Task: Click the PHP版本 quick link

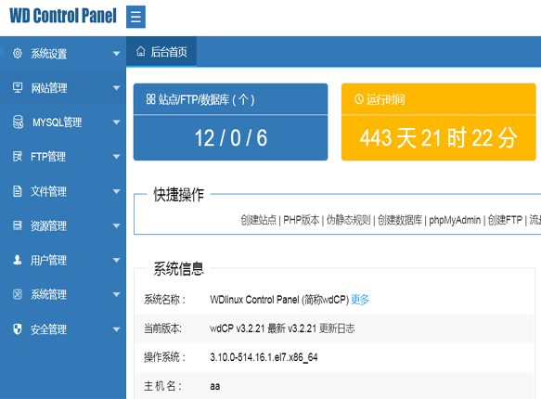Action: click(302, 220)
